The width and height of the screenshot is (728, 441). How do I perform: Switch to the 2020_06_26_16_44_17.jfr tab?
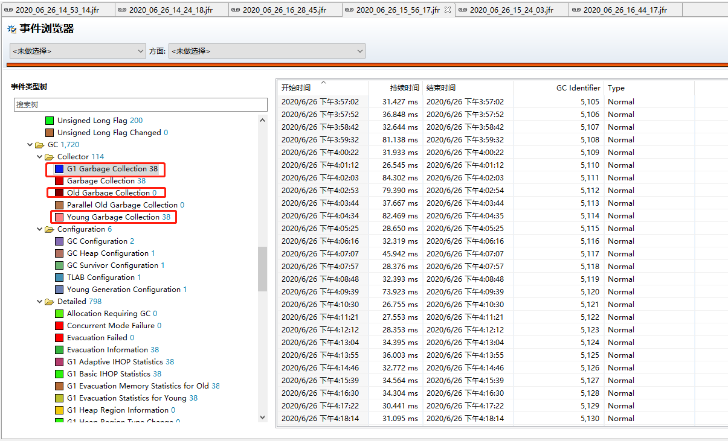pyautogui.click(x=625, y=10)
